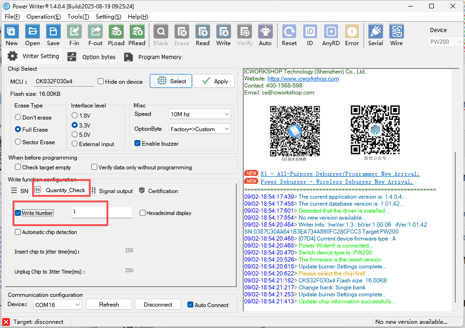
Task: Click the Write chip toolbar icon
Action: [223, 32]
